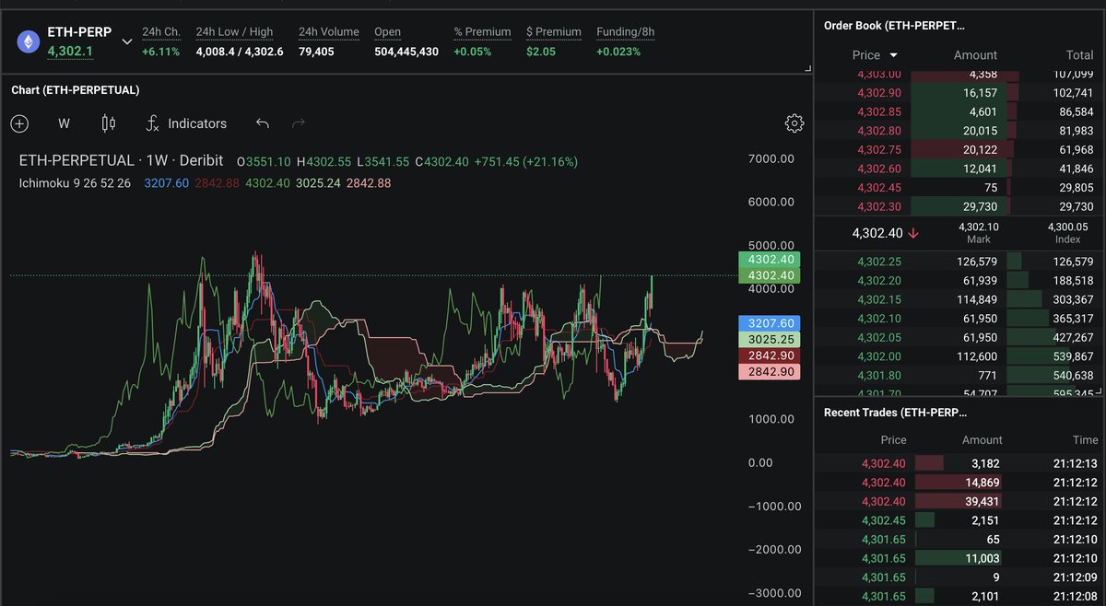
Task: Add a chart with the plus icon
Action: (19, 123)
